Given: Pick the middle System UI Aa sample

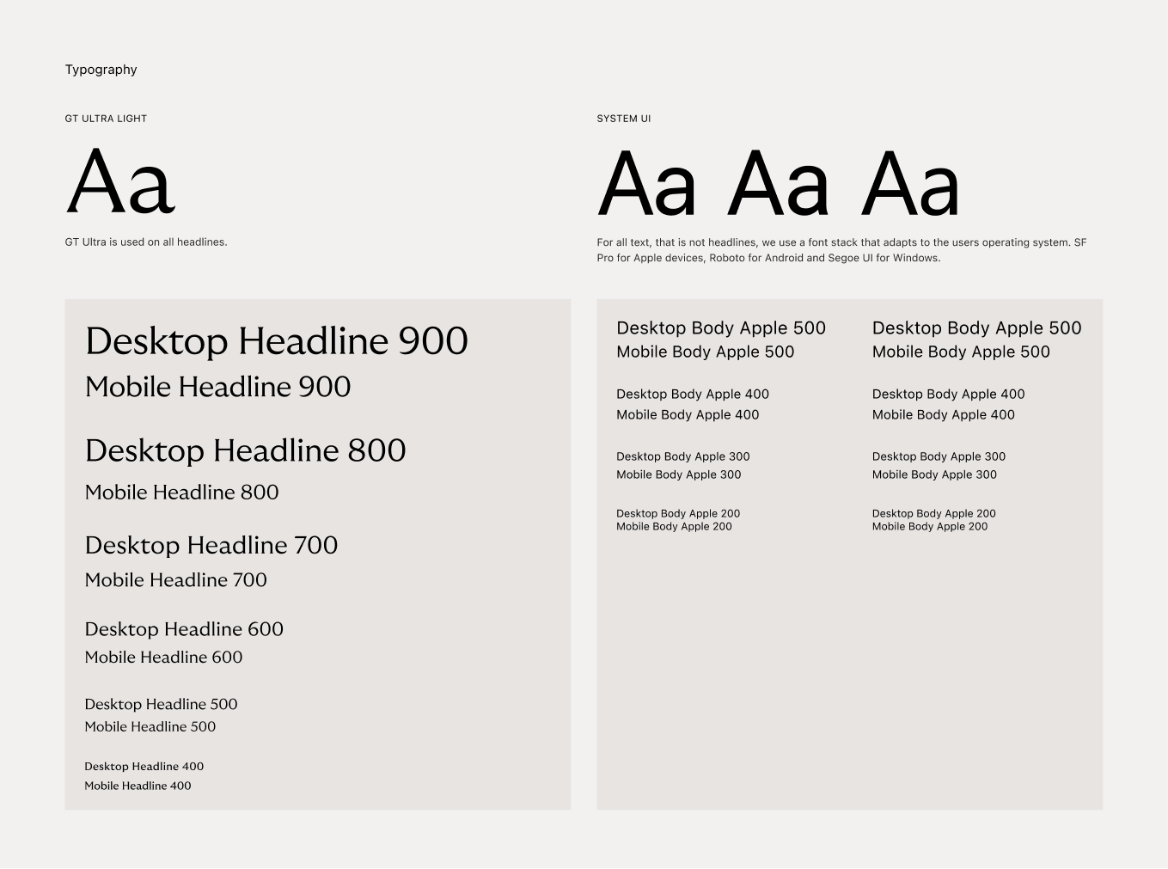Looking at the screenshot, I should coord(778,185).
